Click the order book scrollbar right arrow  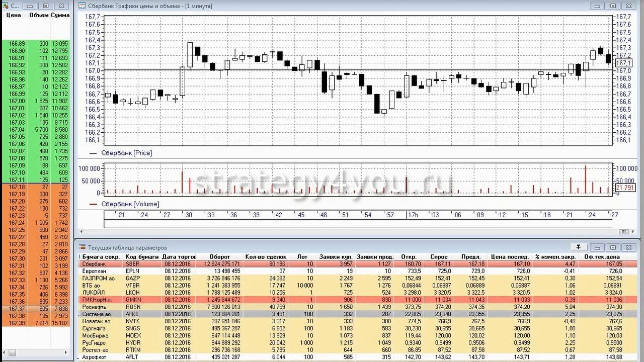point(65,352)
